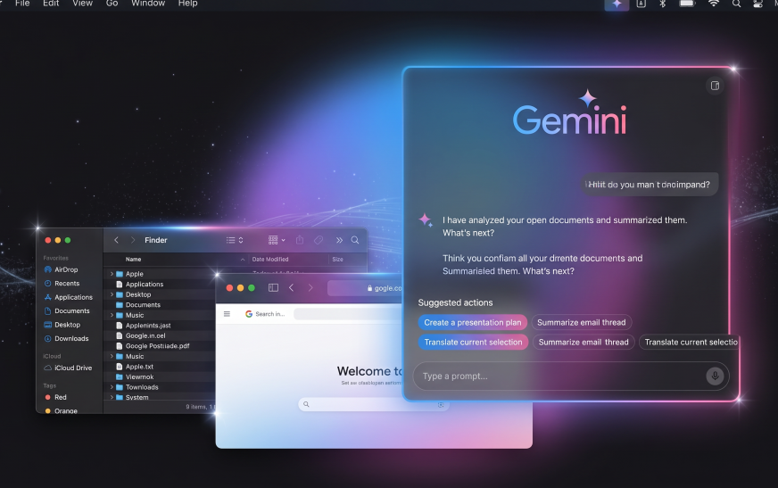778x488 pixels.
Task: Open the Go menu
Action: click(x=112, y=4)
